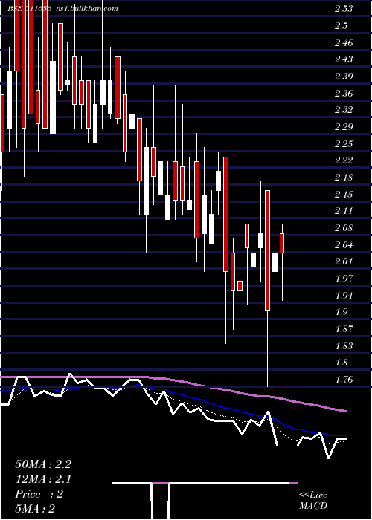Click the 50MA : 2.2 legend entry
Image resolution: width=372 pixels, height=520 pixels.
43,464
